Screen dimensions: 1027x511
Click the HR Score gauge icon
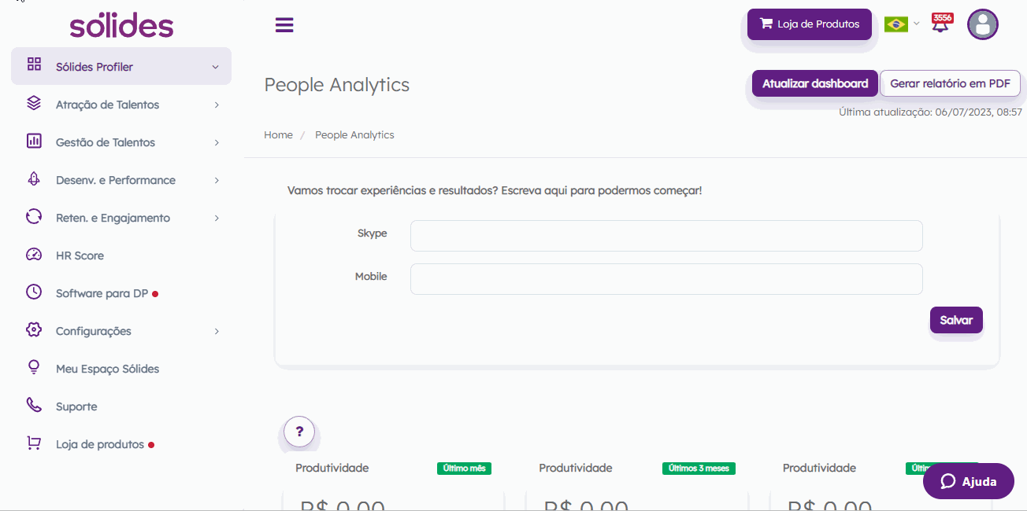[x=34, y=255]
